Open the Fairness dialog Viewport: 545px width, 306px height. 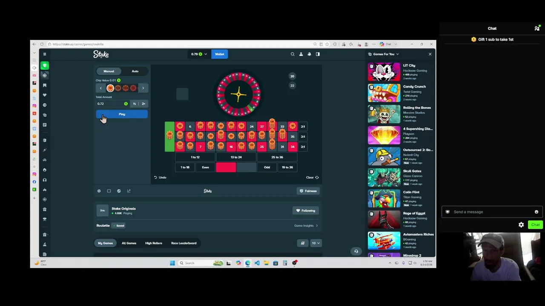(308, 191)
